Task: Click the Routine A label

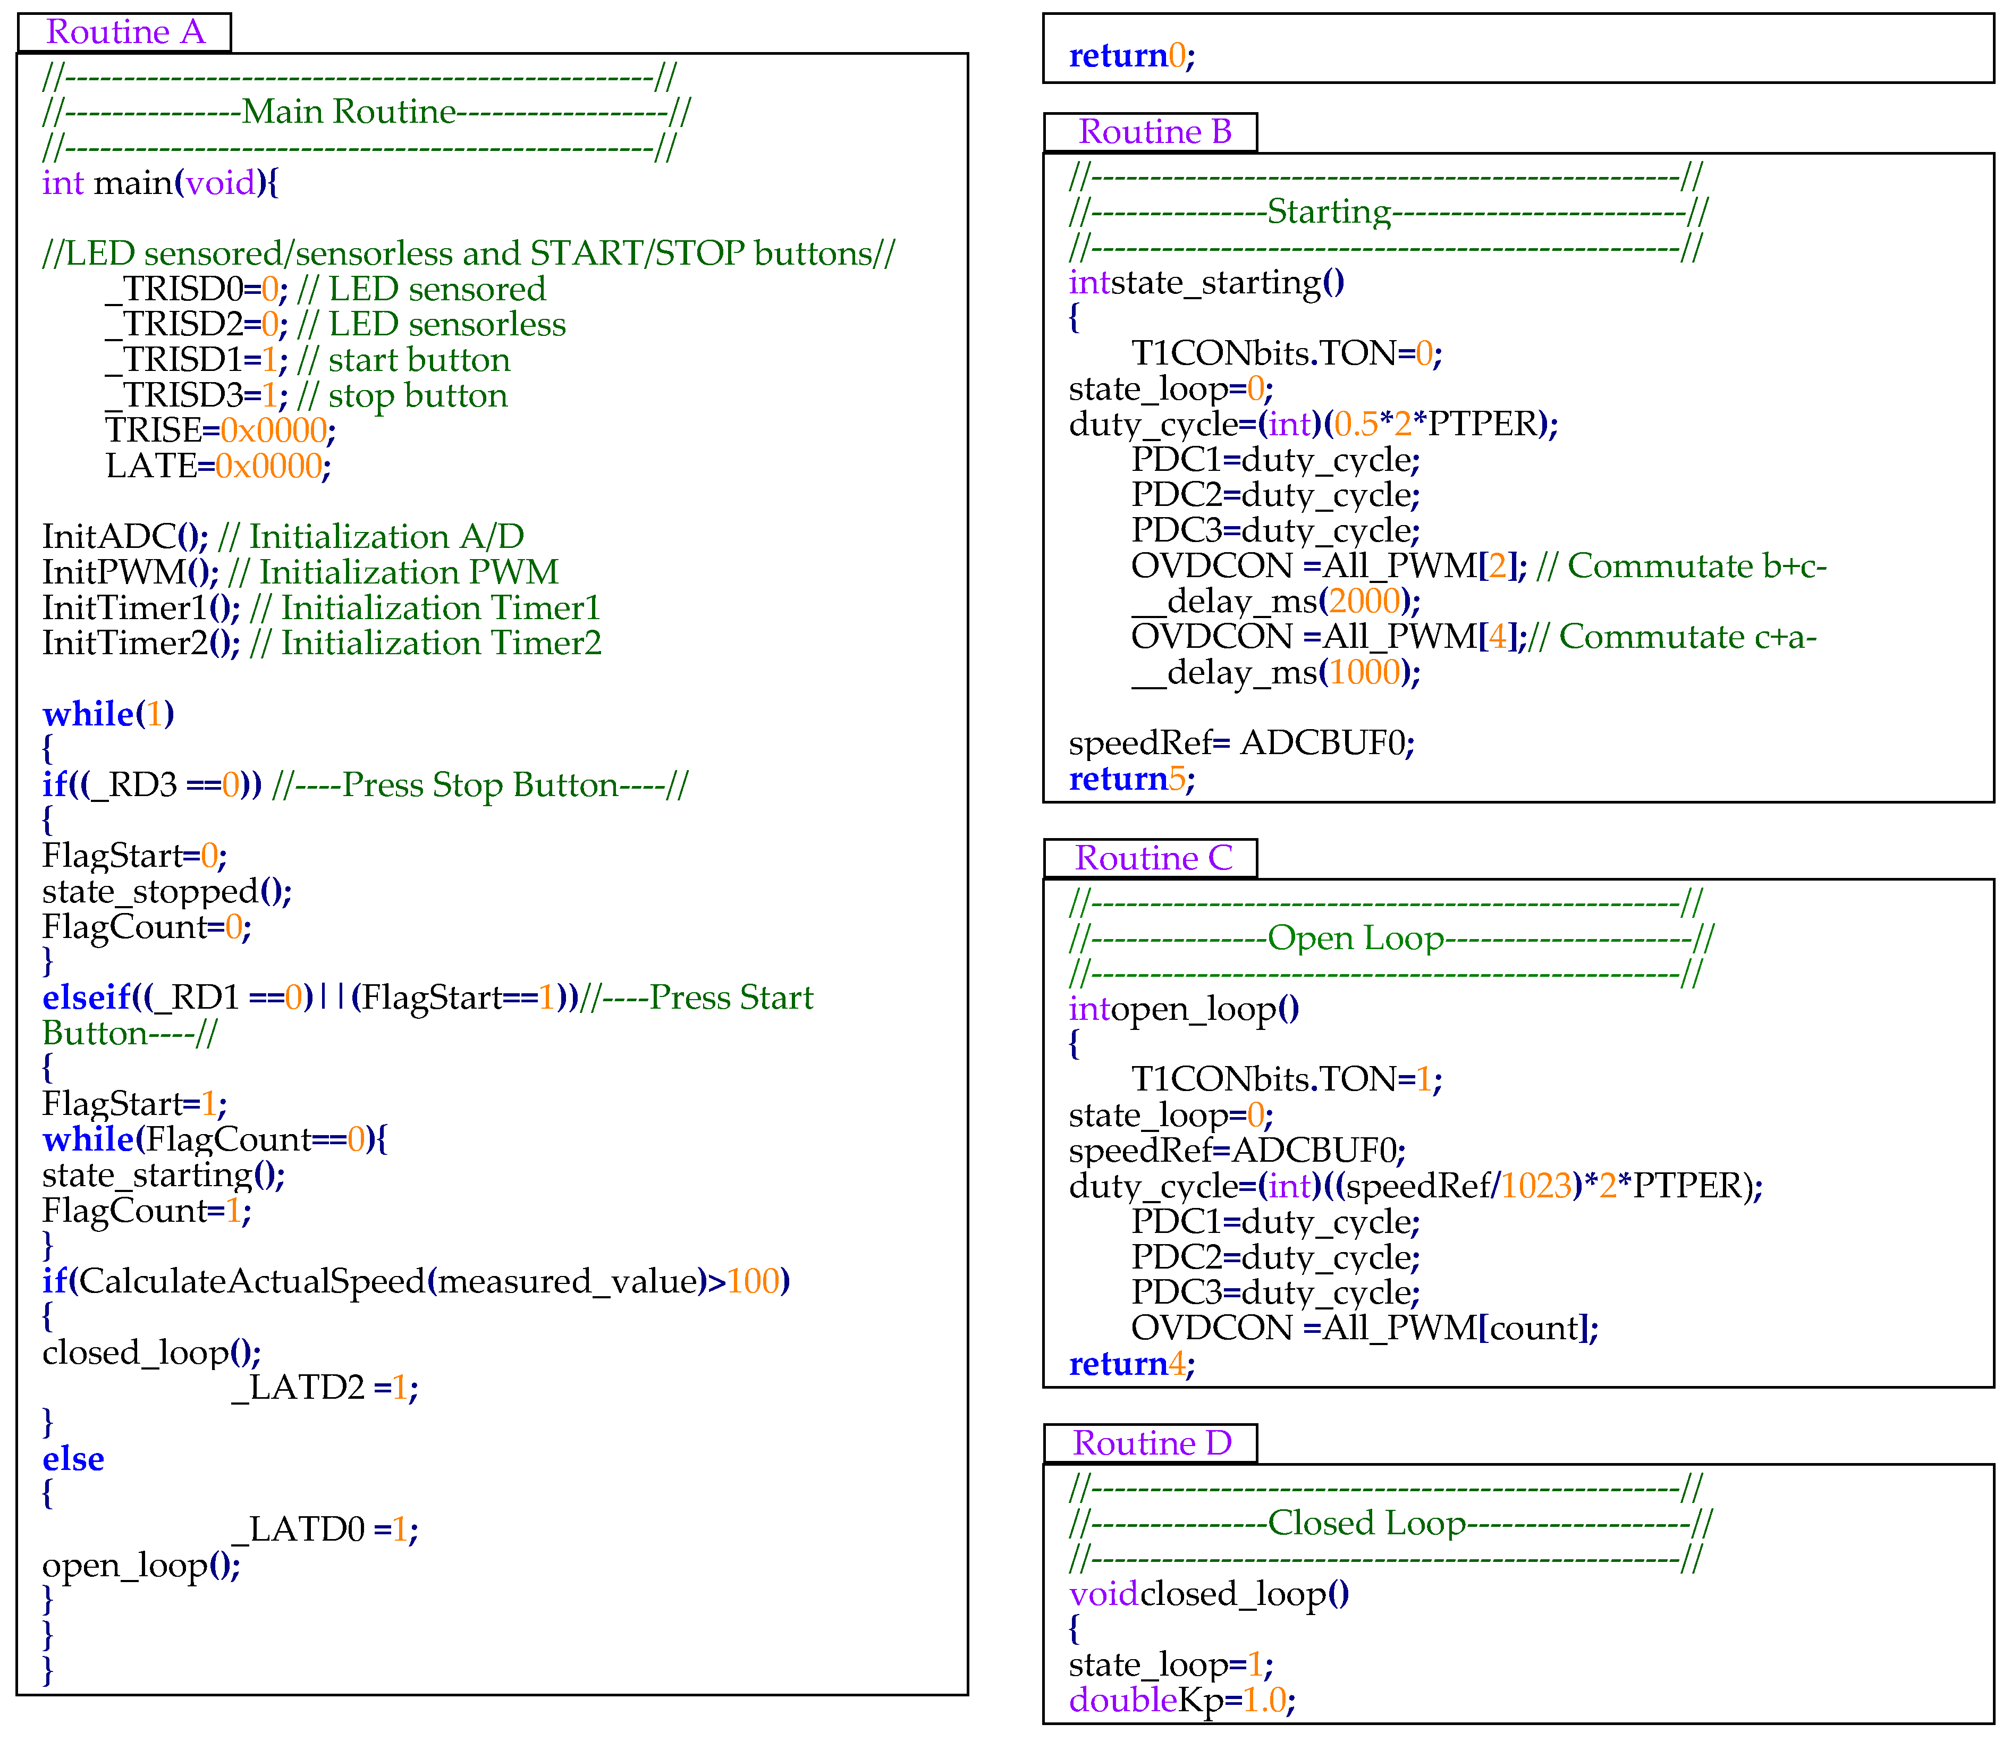Action: pyautogui.click(x=124, y=32)
